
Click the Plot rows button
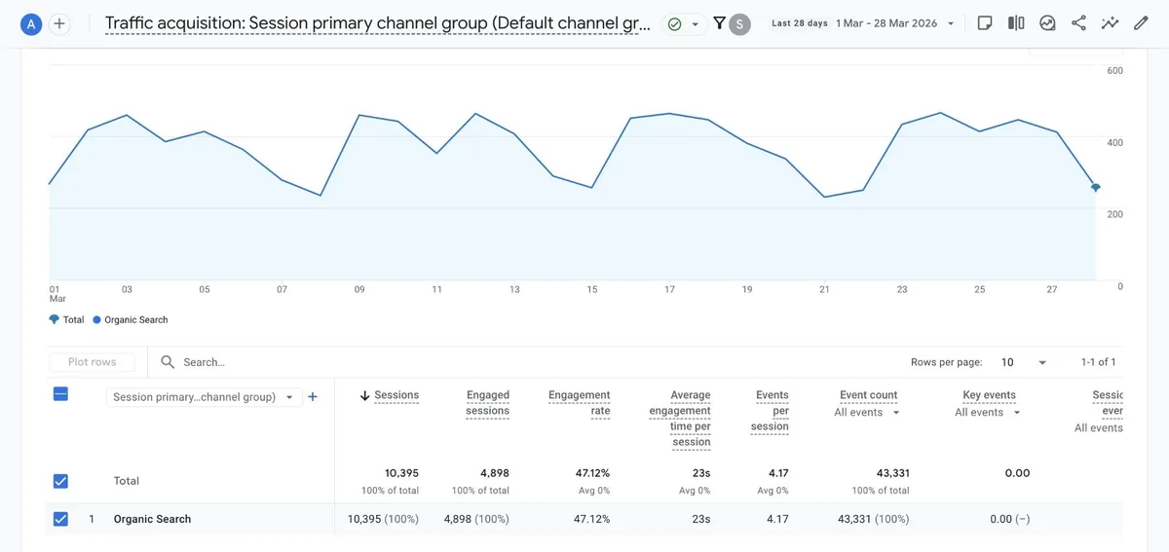92,362
